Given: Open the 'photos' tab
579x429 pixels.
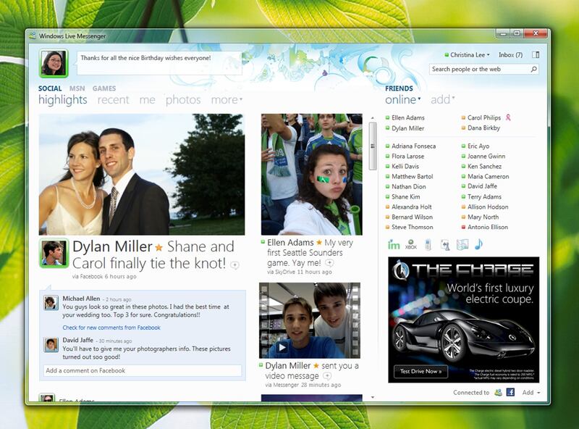Looking at the screenshot, I should click(x=183, y=100).
